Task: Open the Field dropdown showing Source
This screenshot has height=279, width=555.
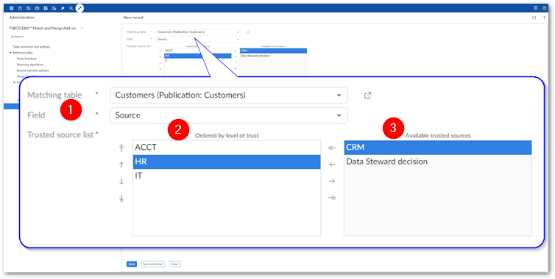Action: point(229,115)
